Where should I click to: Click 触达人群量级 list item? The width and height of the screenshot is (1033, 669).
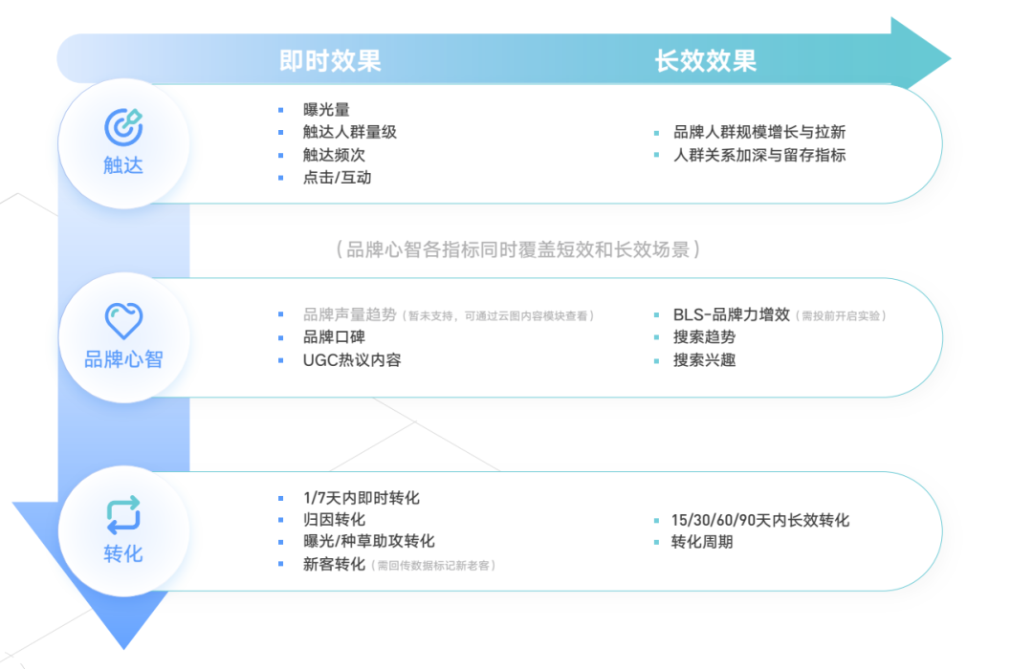(350, 132)
